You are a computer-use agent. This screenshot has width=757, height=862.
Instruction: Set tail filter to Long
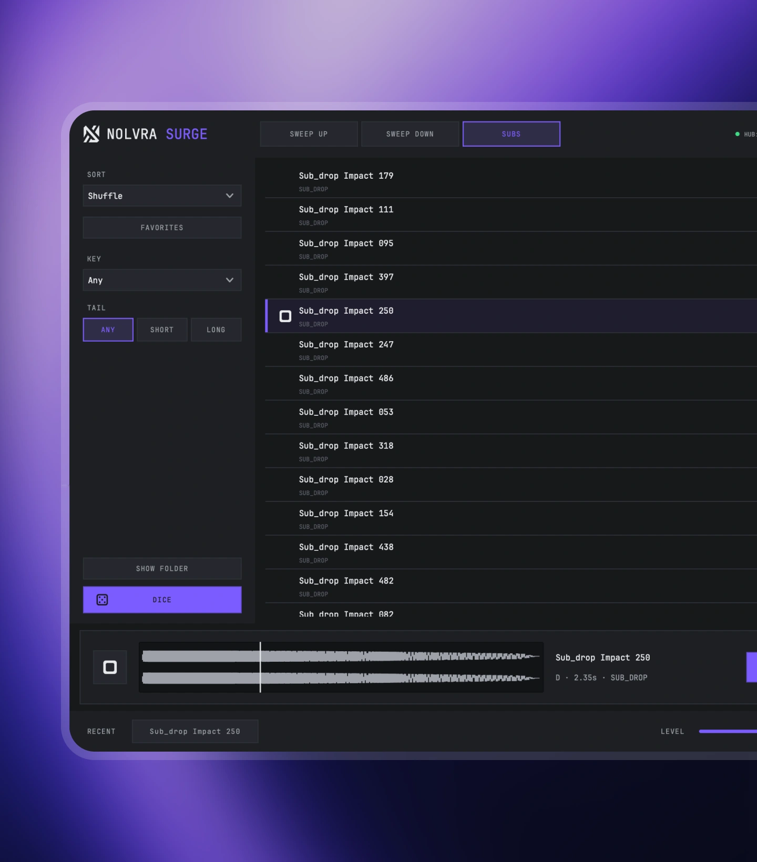pos(216,330)
